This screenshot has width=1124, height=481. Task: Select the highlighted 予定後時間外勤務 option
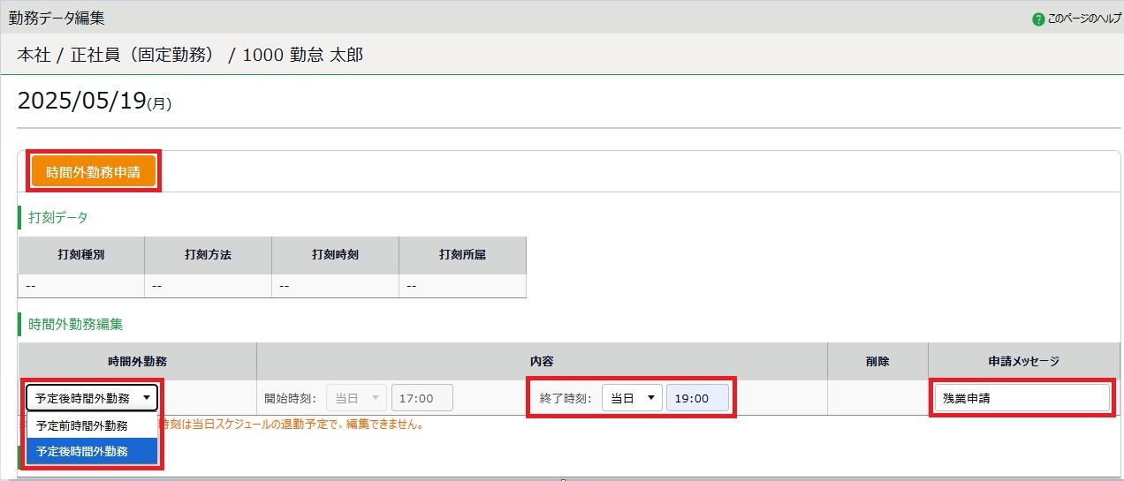[82, 451]
